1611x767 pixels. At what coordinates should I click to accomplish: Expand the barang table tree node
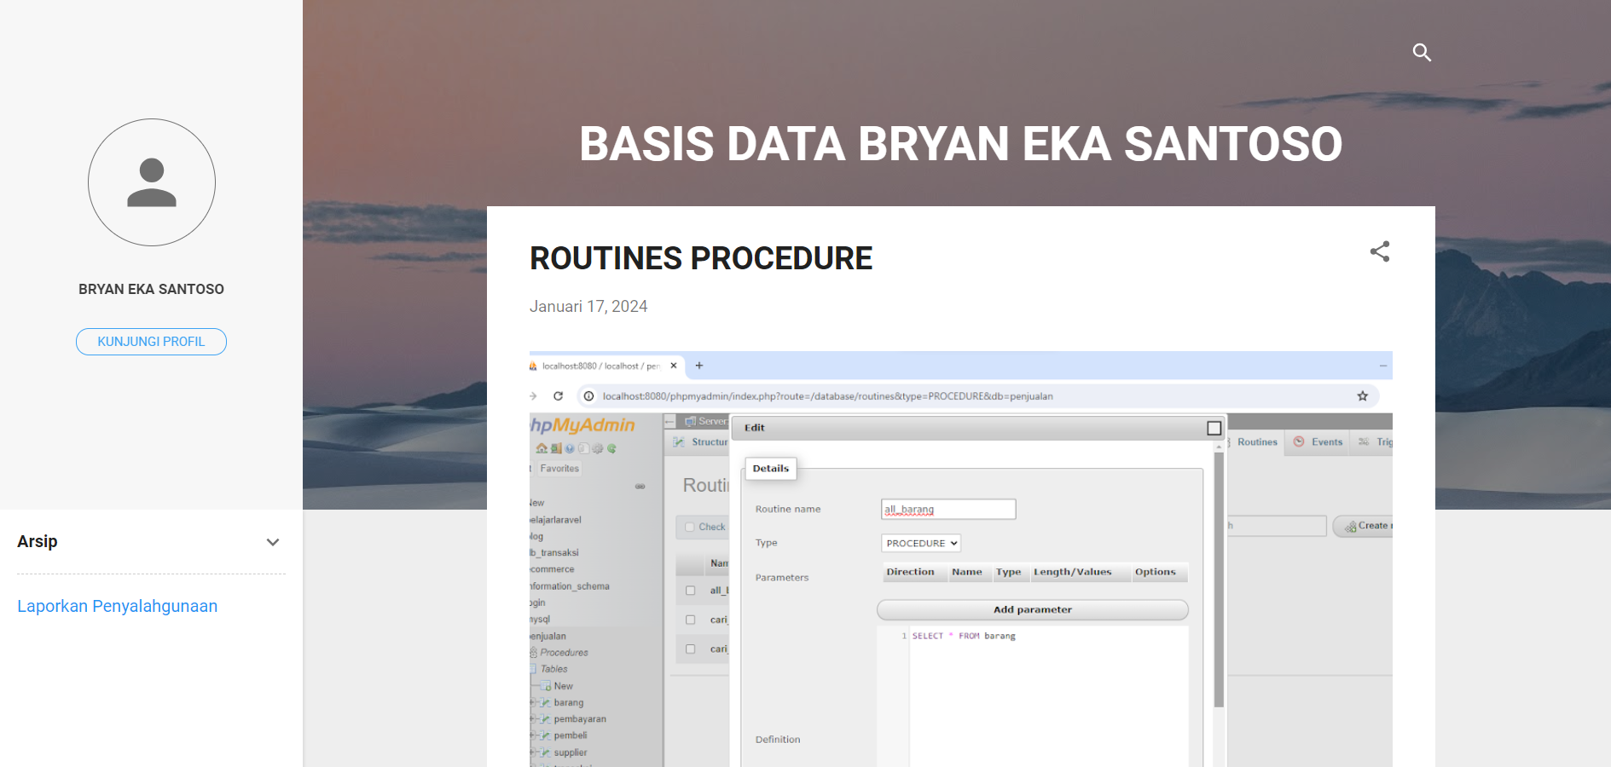coord(533,703)
